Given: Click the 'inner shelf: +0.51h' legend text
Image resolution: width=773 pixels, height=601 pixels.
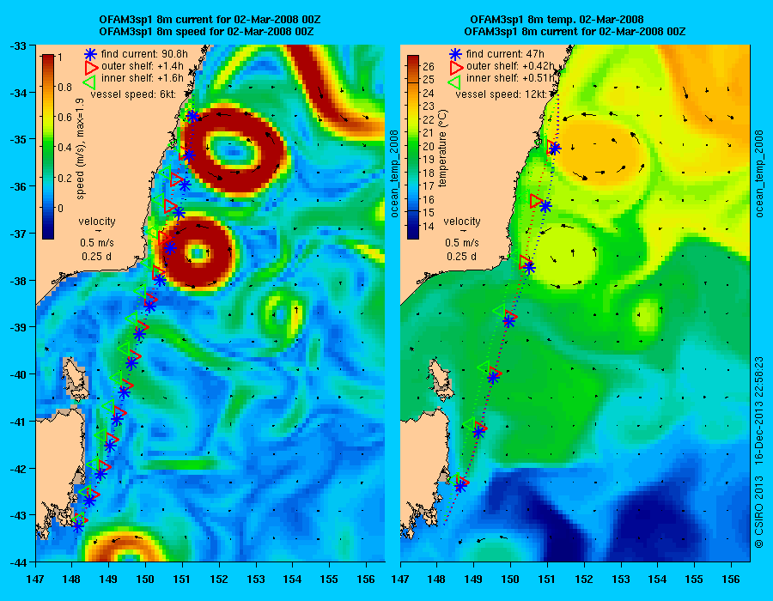Looking at the screenshot, I should [x=510, y=78].
